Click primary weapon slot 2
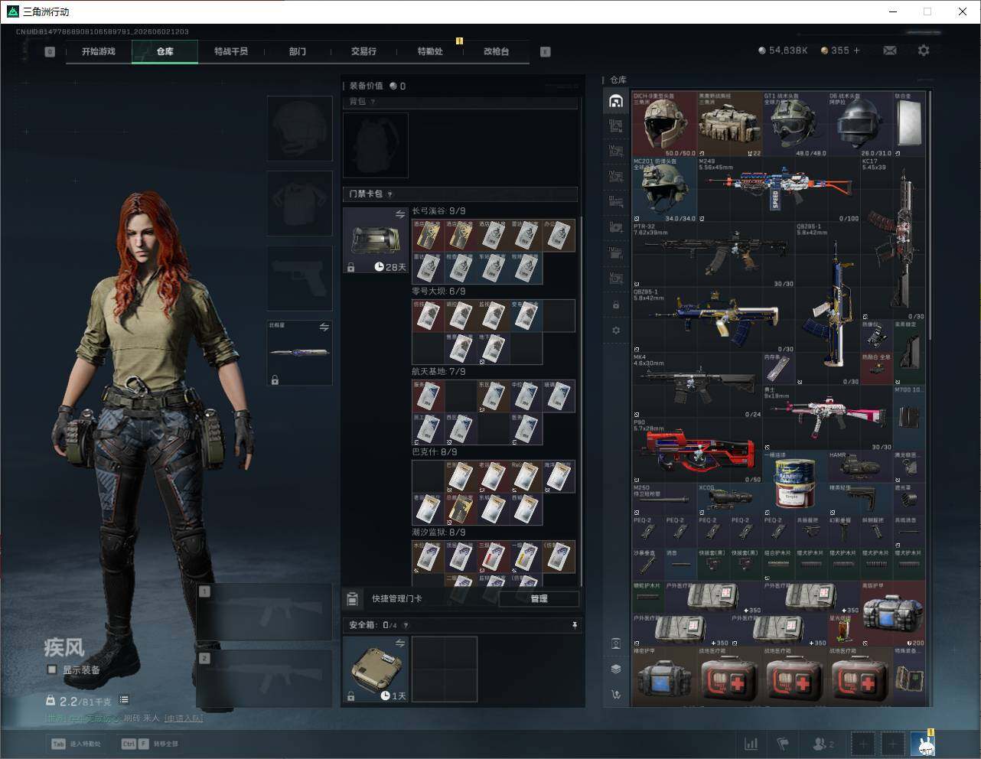The height and width of the screenshot is (759, 981). [264, 679]
